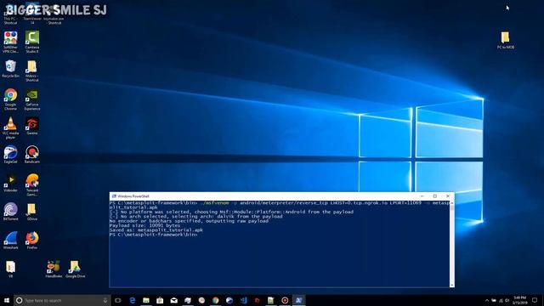The height and width of the screenshot is (306, 544).
Task: Launch Firefox from the desktop
Action: tap(32, 239)
